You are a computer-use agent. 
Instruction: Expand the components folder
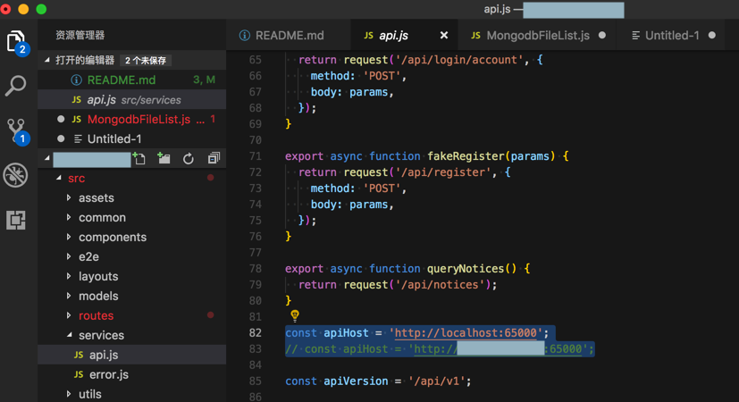(x=112, y=238)
